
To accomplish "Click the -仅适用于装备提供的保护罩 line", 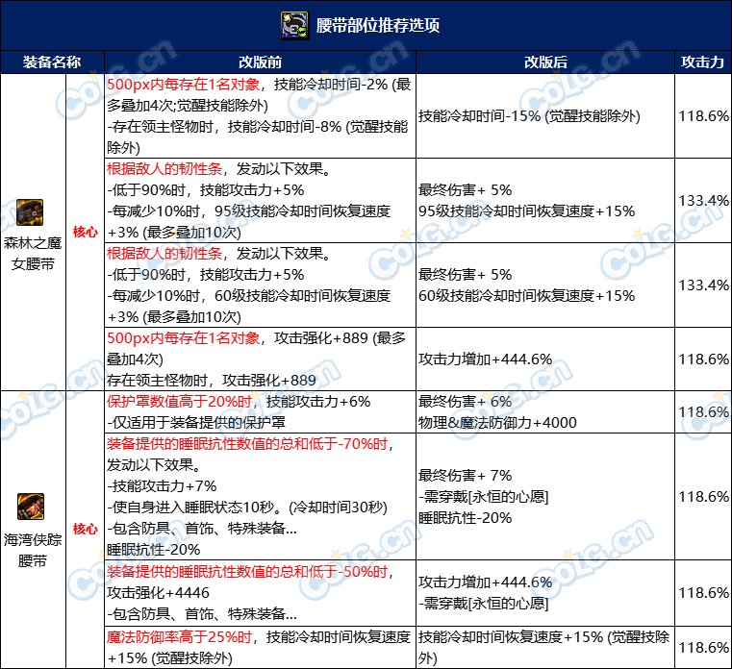I will click(x=196, y=423).
